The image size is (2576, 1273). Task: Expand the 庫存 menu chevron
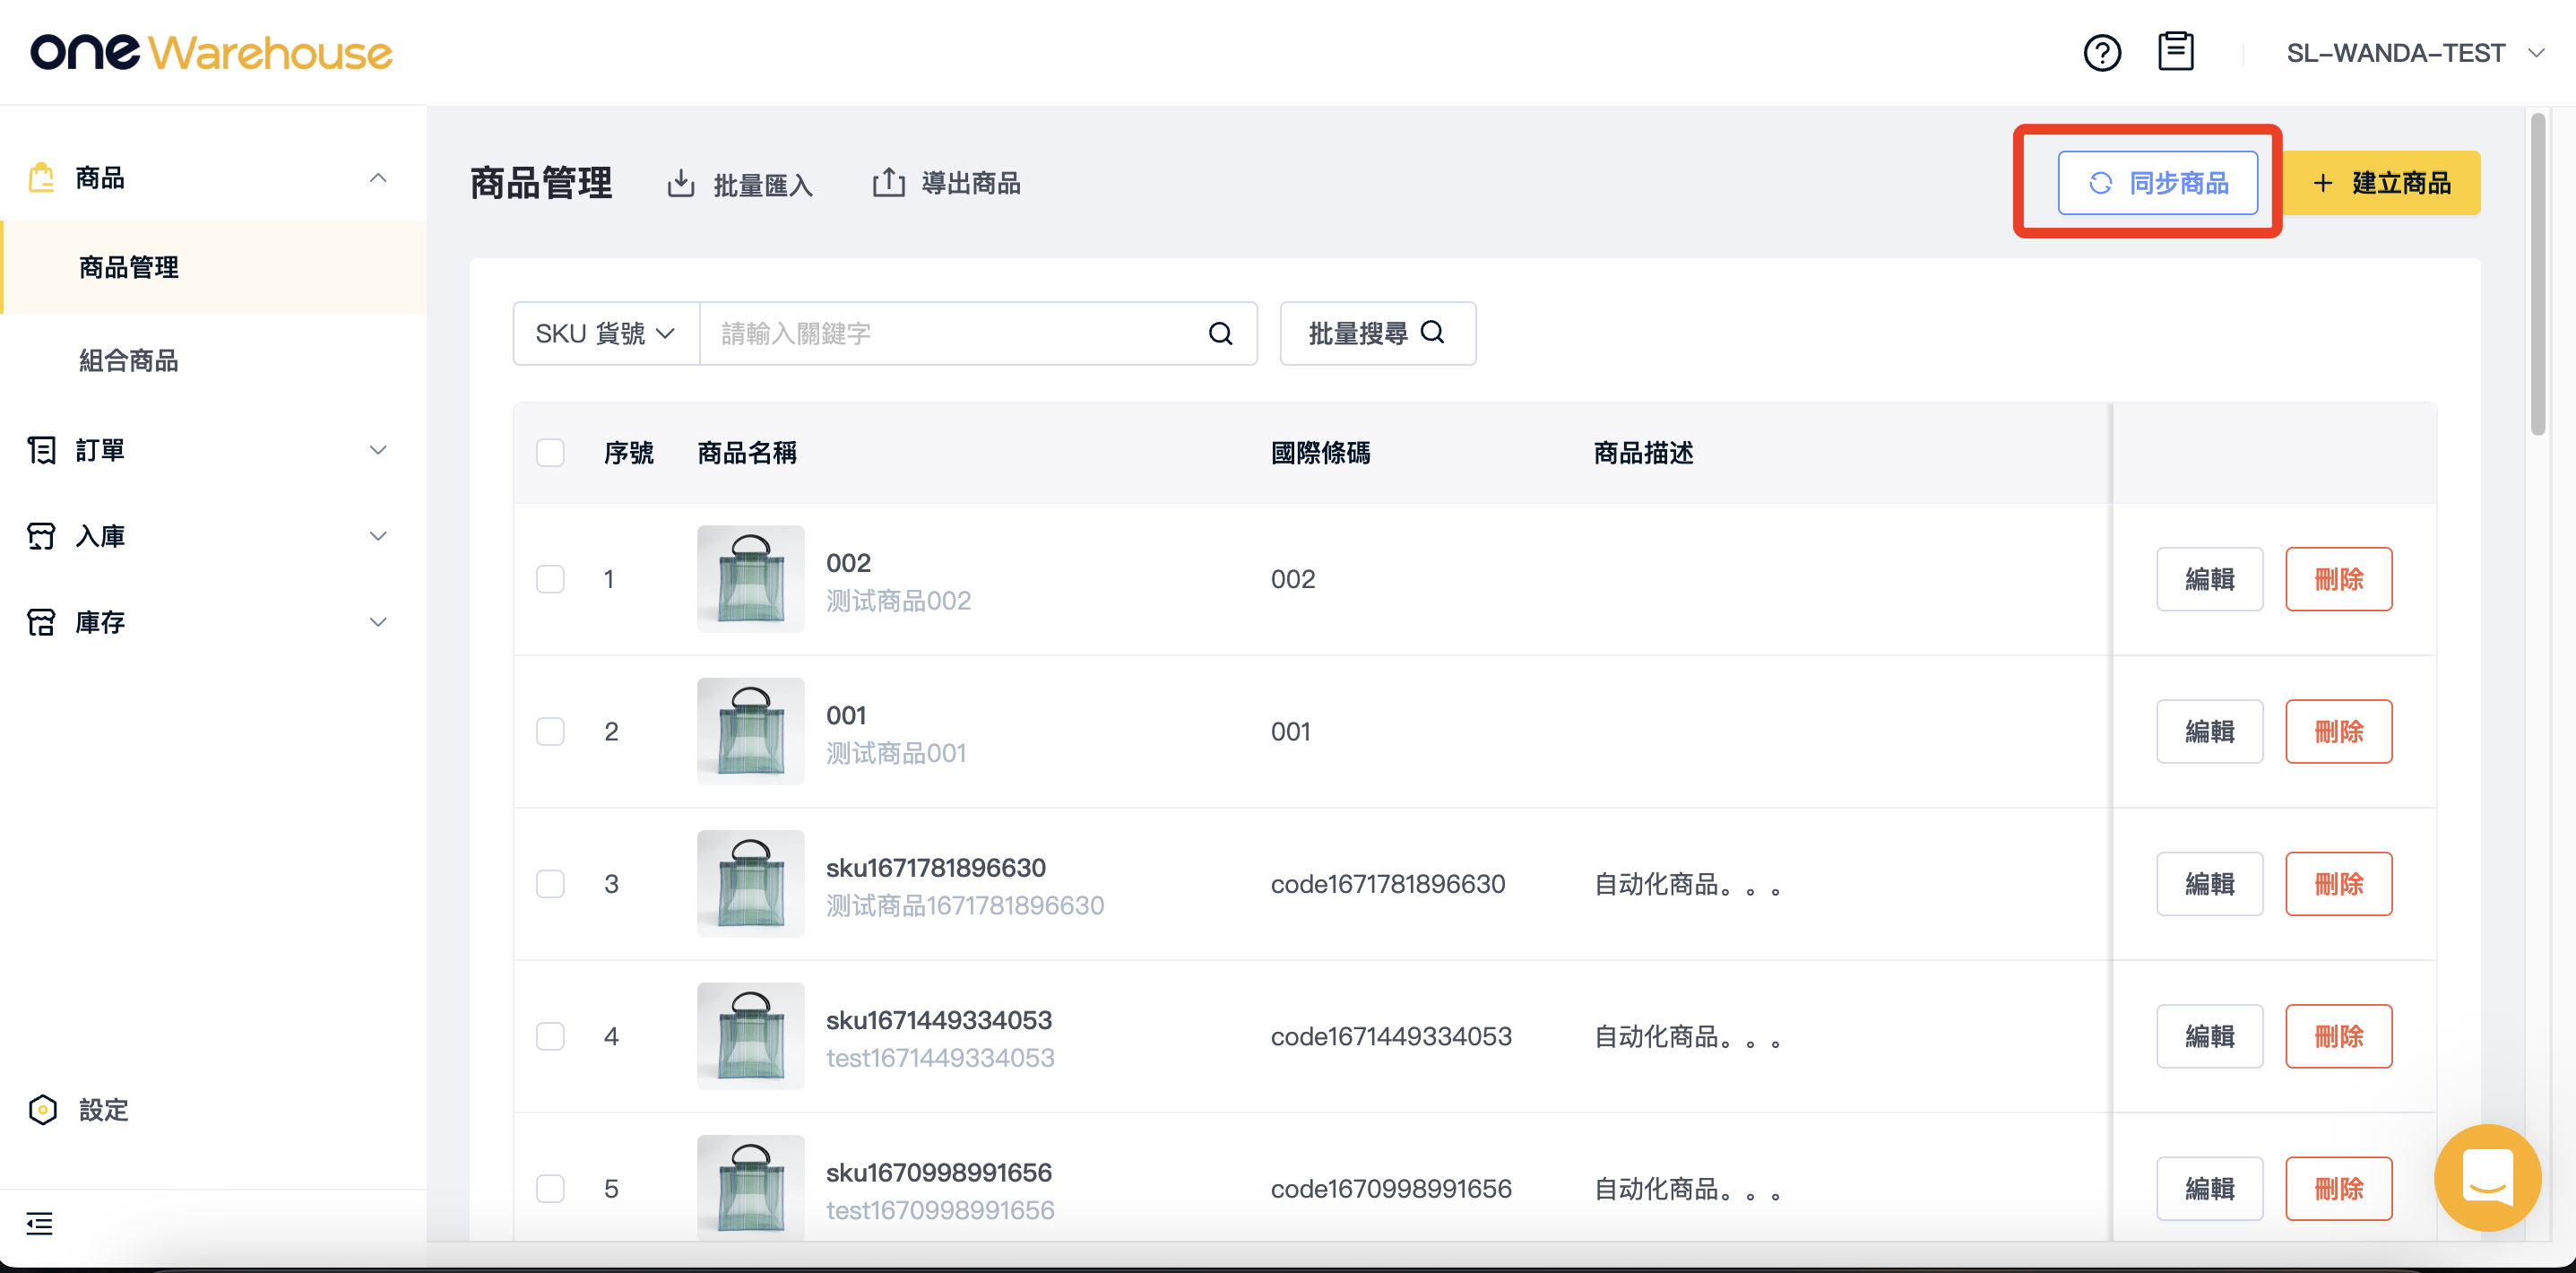point(378,622)
